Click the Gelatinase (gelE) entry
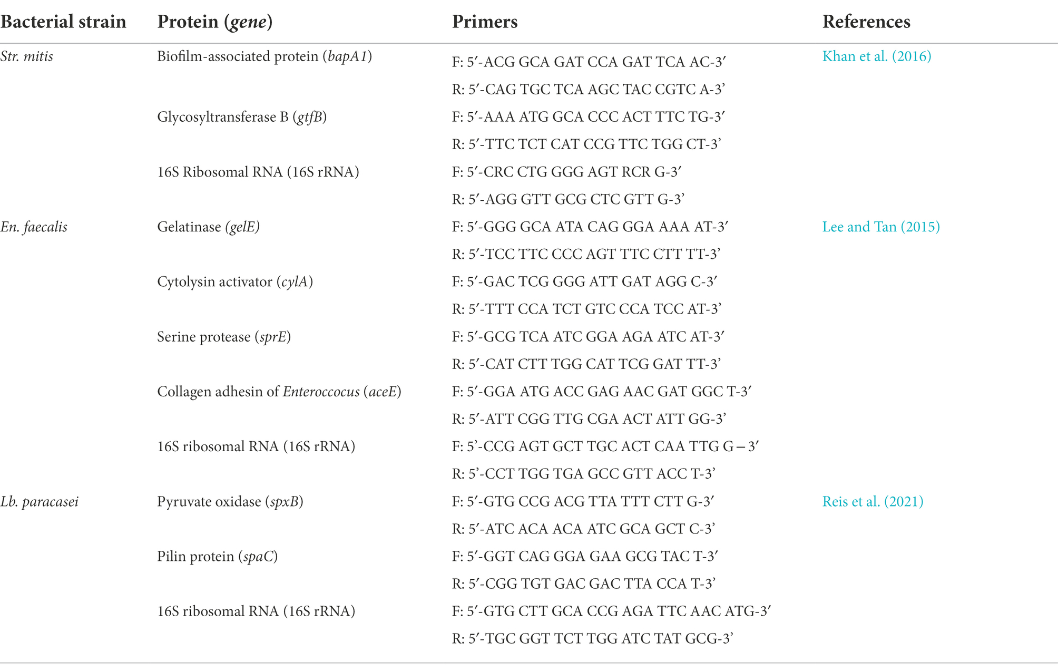Screen dimensions: 1058x671 (208, 227)
